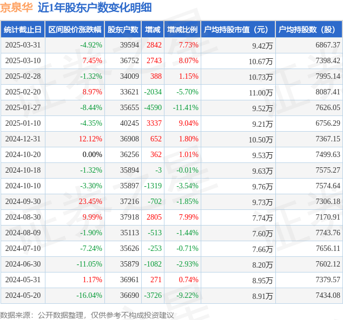
Task: Click the change value 2842
Action: (x=154, y=45)
